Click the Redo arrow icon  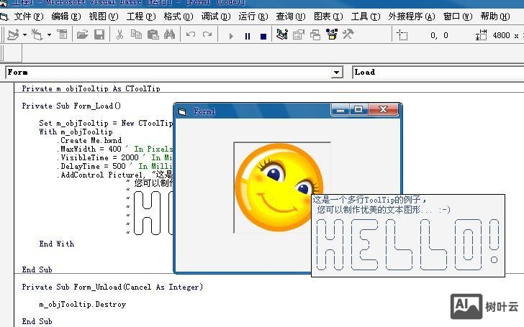click(x=207, y=34)
